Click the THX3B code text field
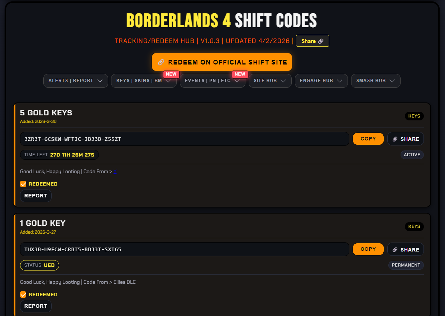445x316 pixels. click(x=185, y=249)
